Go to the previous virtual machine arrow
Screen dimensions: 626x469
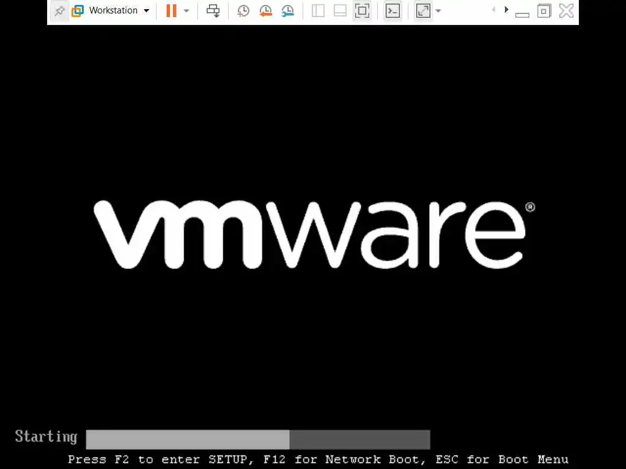coord(494,10)
